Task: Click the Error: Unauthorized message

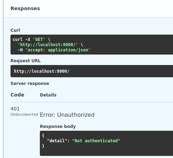Action: click(67, 115)
